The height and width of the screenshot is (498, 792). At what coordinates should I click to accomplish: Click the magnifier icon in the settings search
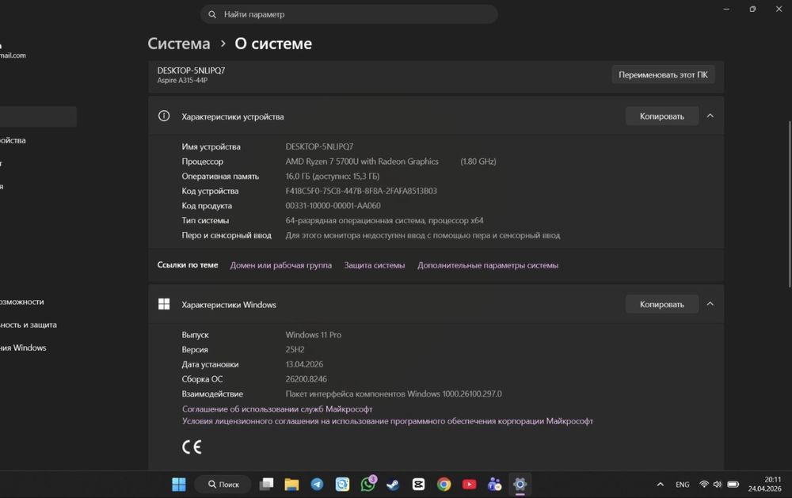tap(212, 14)
